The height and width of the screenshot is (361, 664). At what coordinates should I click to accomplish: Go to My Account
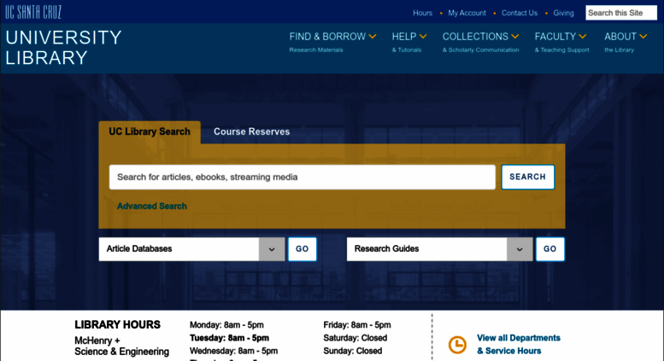[467, 13]
